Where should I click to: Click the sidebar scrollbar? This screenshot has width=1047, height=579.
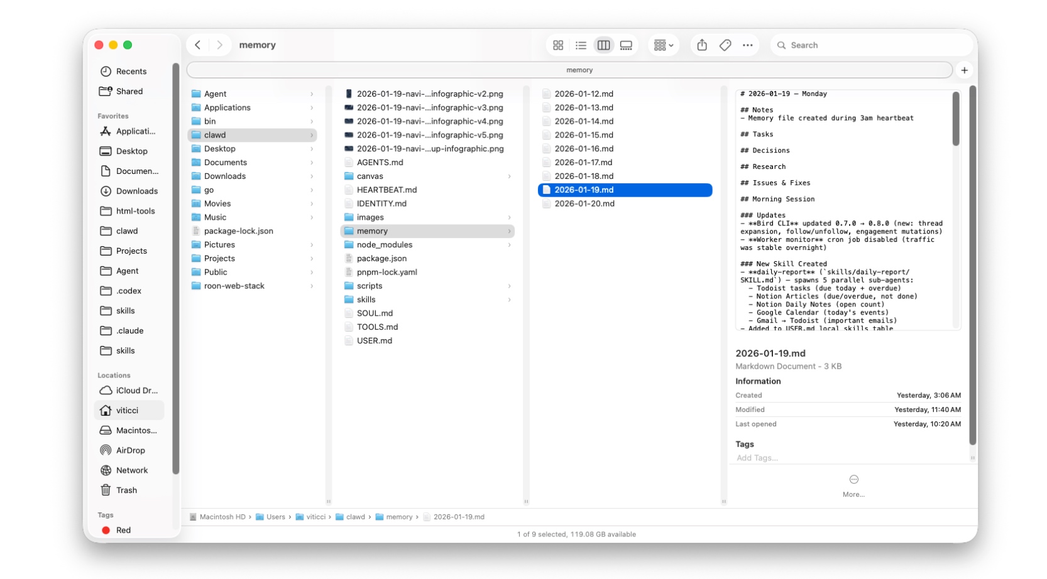tap(176, 270)
